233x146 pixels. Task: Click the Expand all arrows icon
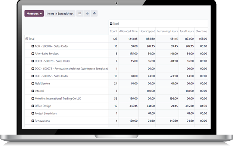(87, 13)
